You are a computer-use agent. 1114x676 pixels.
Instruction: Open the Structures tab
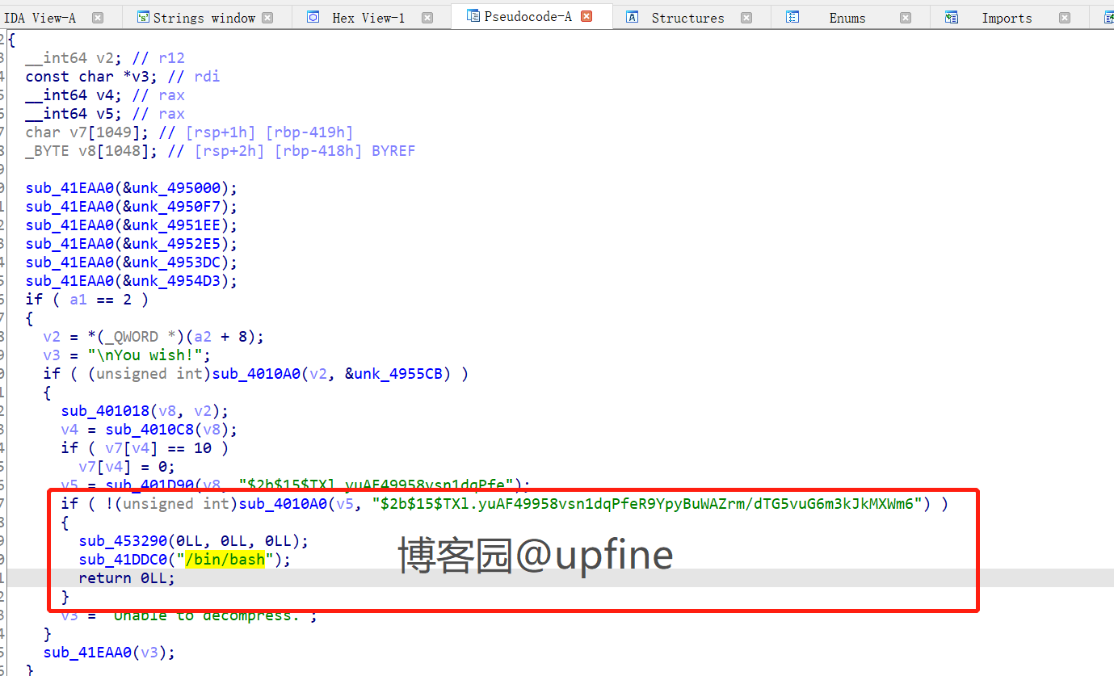687,17
